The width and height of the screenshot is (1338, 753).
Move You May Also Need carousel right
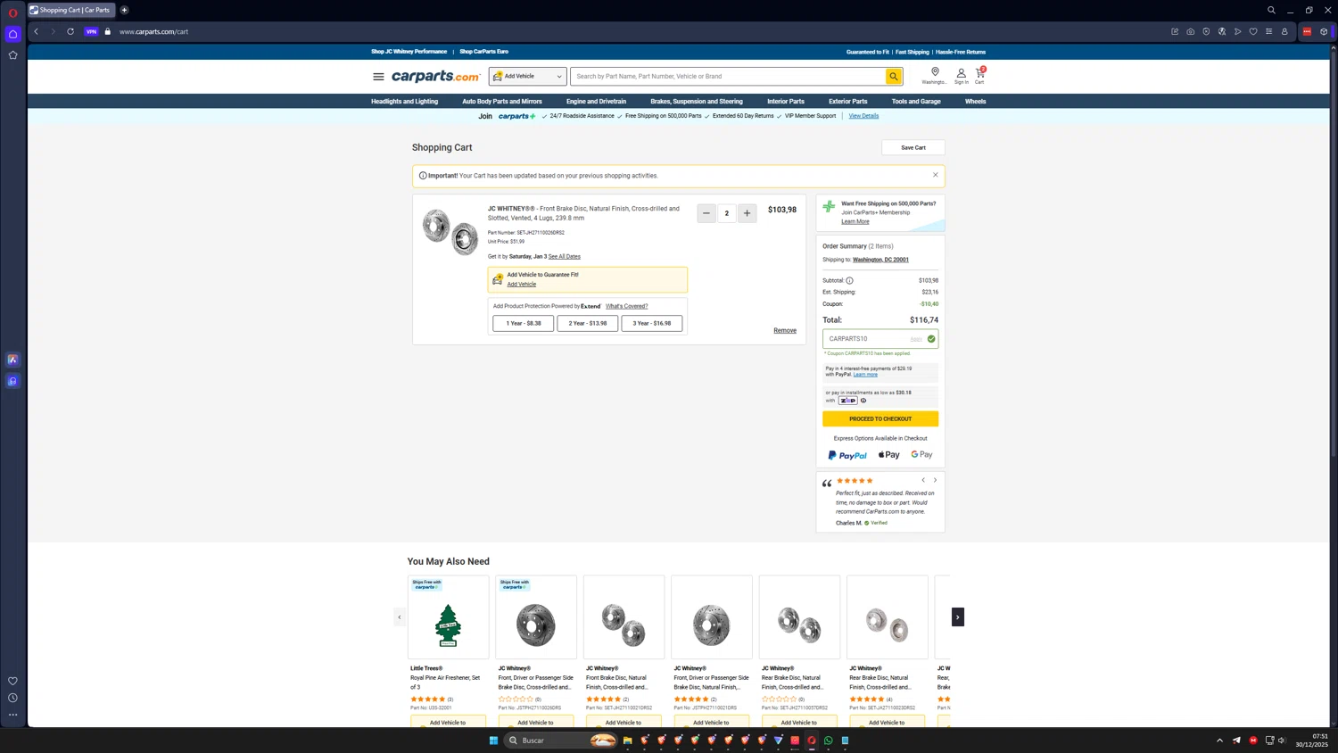click(958, 617)
